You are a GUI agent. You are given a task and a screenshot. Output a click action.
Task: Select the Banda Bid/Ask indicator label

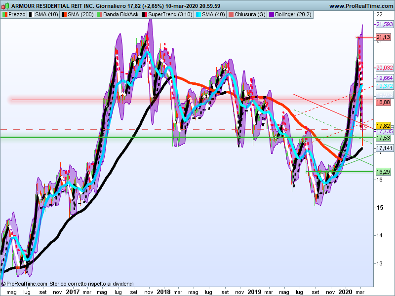point(118,15)
